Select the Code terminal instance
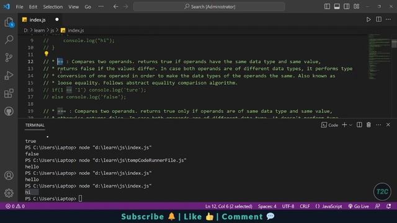Image resolution: width=397 pixels, height=223 pixels. click(x=329, y=125)
